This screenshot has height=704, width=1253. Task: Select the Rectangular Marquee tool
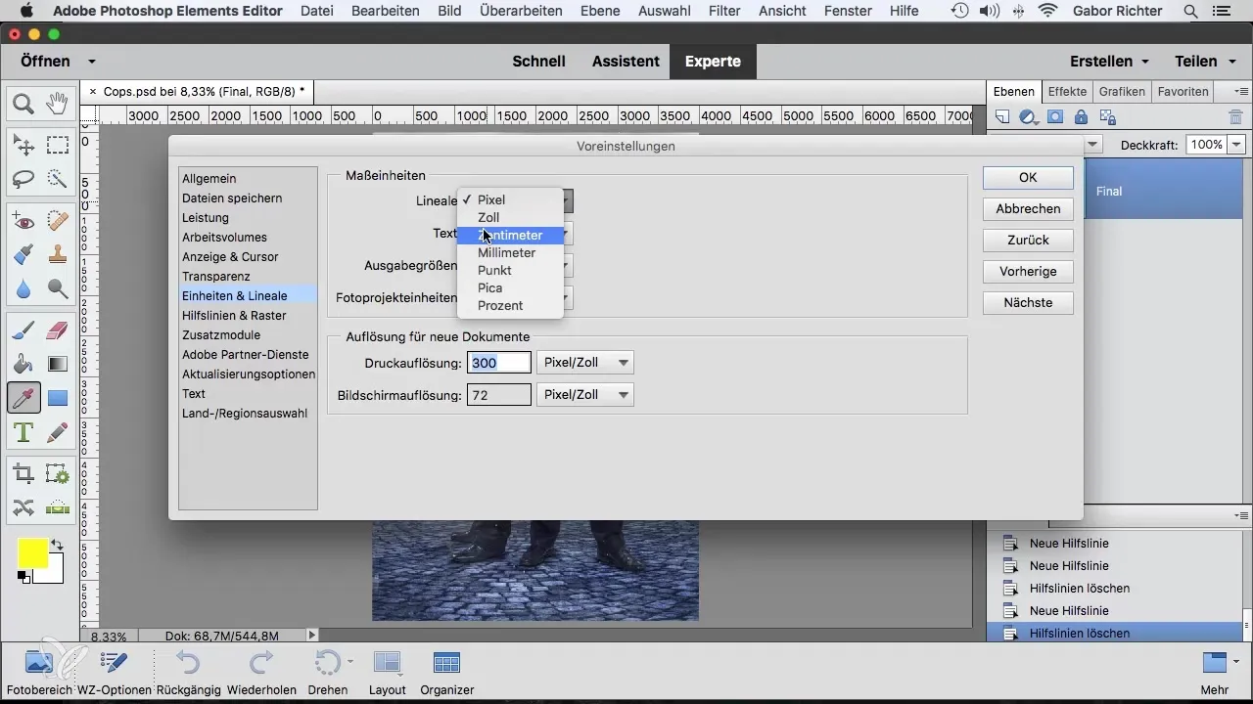[x=58, y=146]
